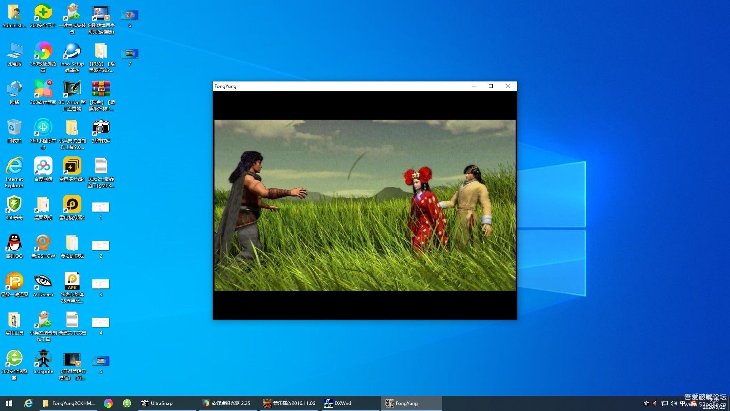The image size is (730, 411).
Task: Select the desktop image file named 6
Action: 130,18
